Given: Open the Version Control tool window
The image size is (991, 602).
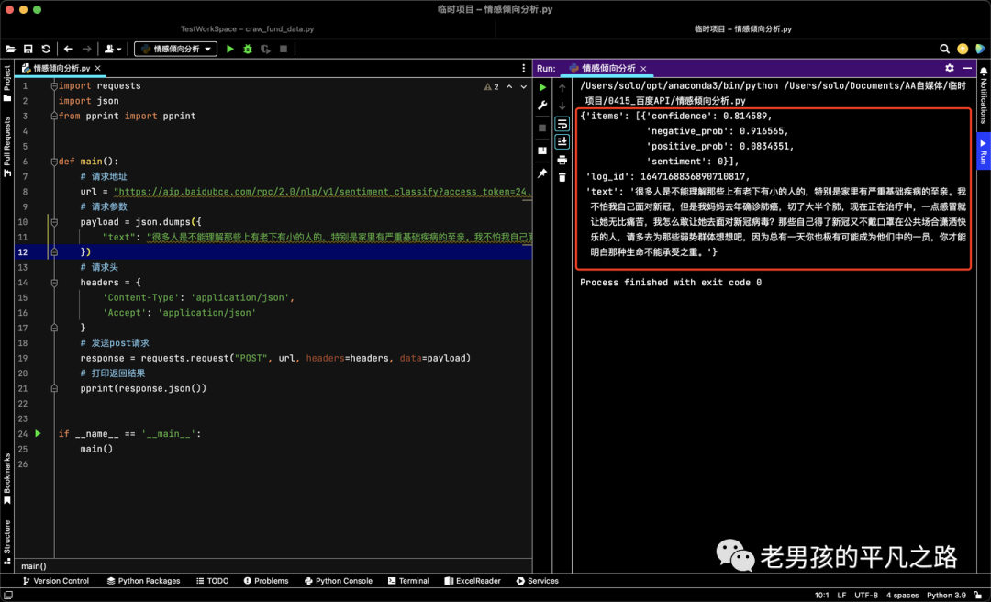Looking at the screenshot, I should (56, 581).
